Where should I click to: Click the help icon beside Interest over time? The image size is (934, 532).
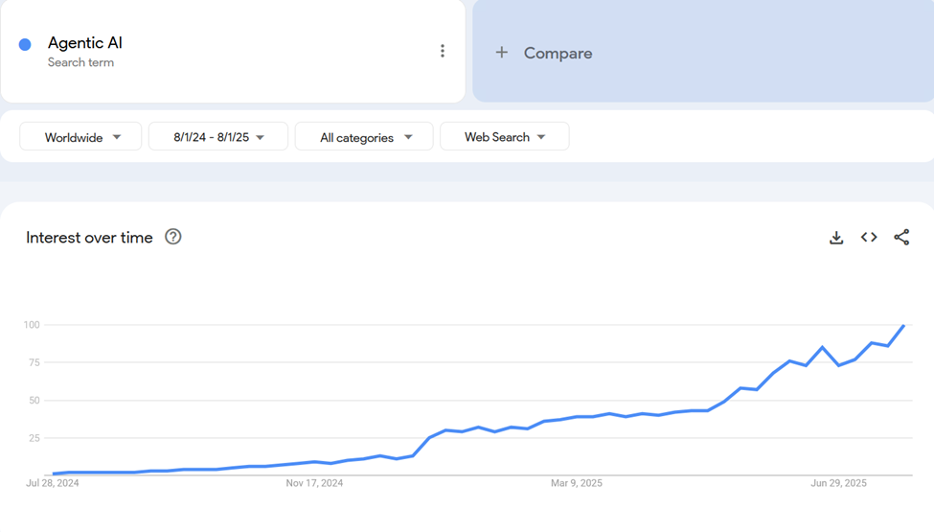click(173, 237)
